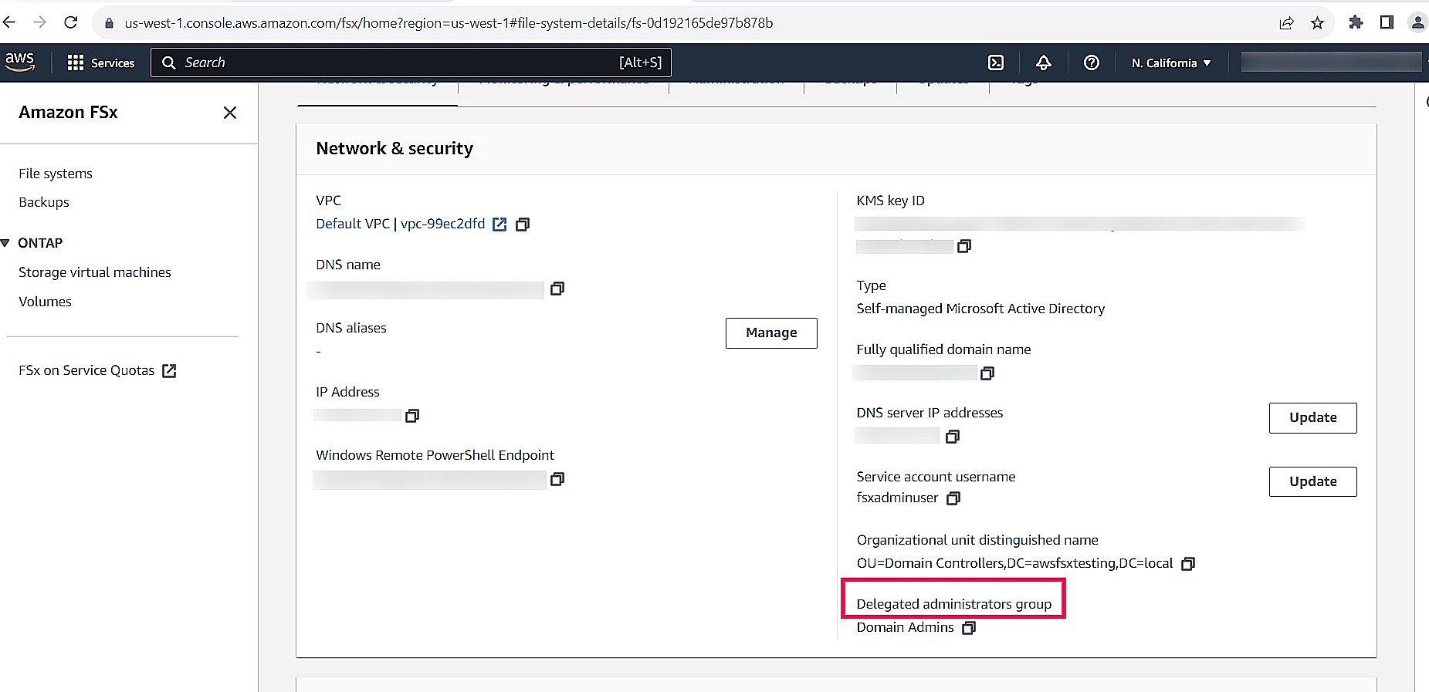The width and height of the screenshot is (1429, 692).
Task: Click the browser address bar URL
Action: click(449, 23)
